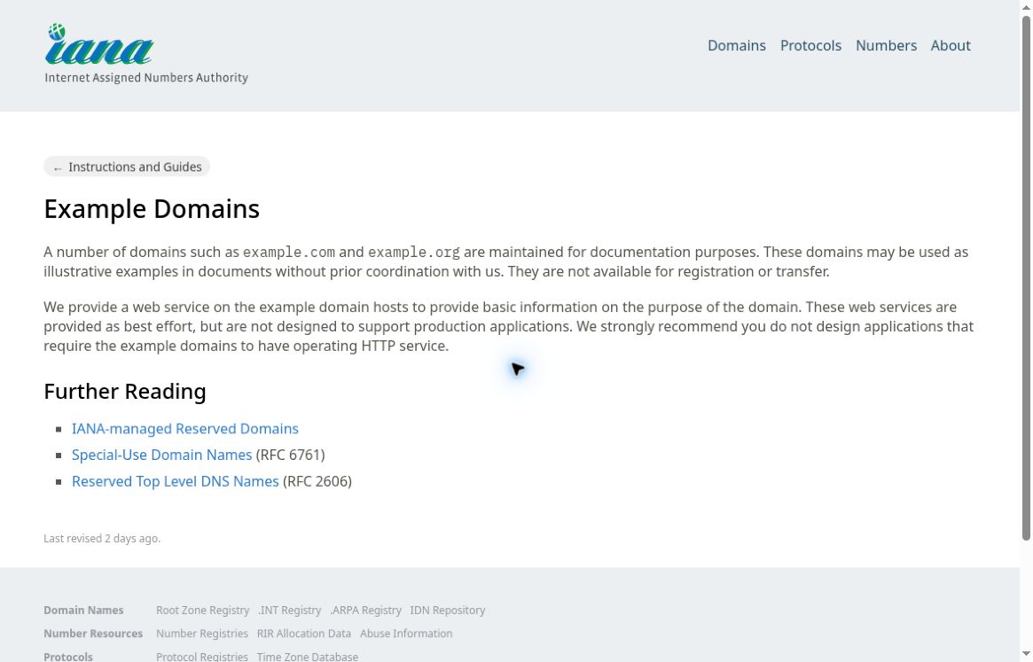Open .INT Registry footer link

290,611
